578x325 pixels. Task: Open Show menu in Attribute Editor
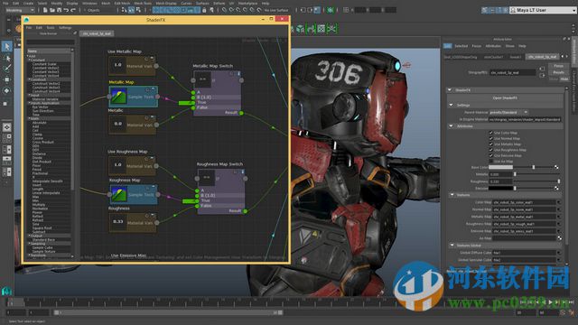[x=509, y=46]
